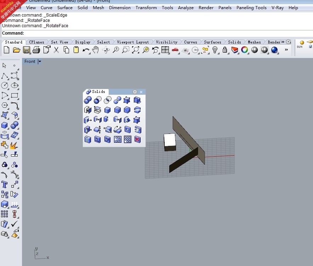Select the pointer arrow tool in sidebar
313x266 pixels.
click(4, 65)
